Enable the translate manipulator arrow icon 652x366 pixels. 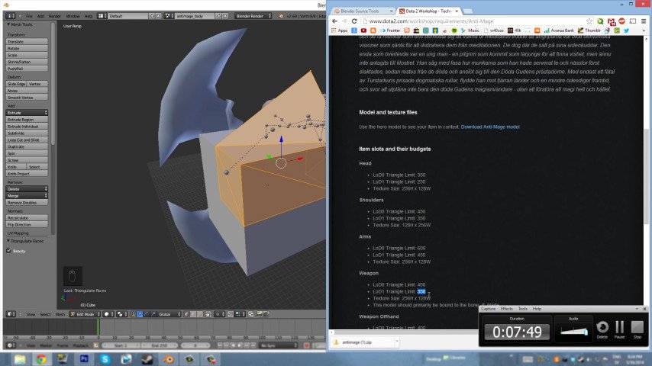(140, 314)
